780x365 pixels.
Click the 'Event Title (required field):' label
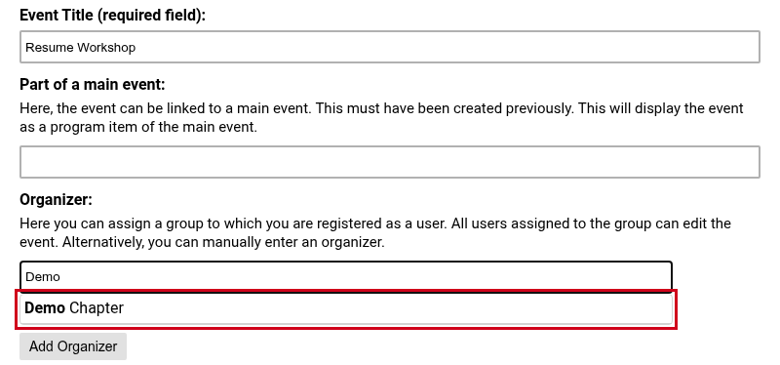[x=112, y=16]
